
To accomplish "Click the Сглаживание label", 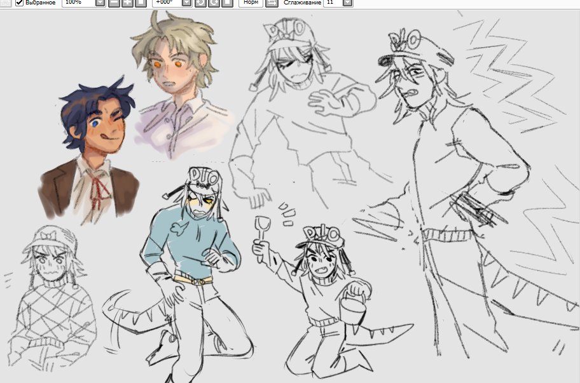I will tap(302, 2).
